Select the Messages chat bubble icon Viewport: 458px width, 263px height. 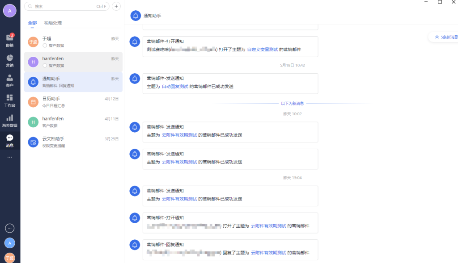[9, 141]
